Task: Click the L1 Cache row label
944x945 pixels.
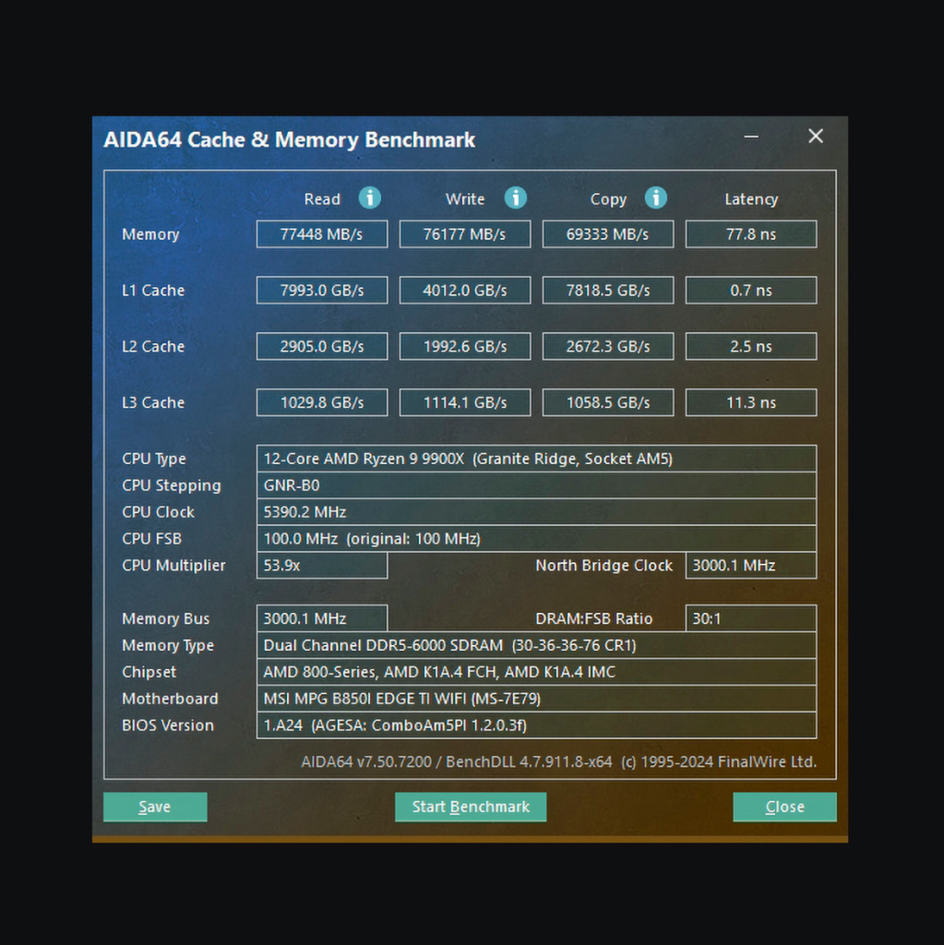Action: (x=153, y=290)
